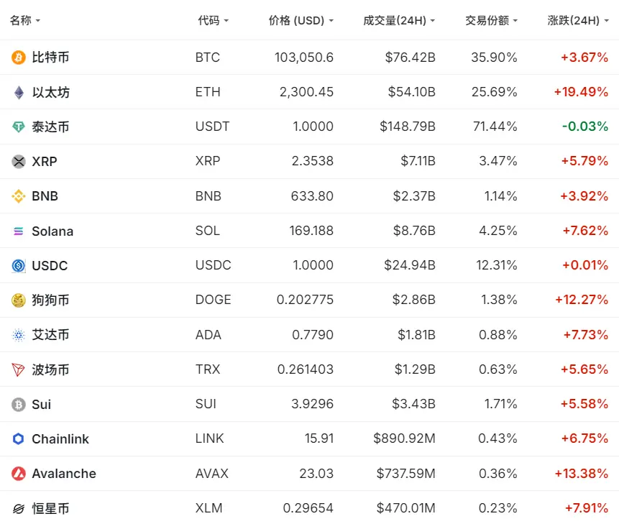Click the Chainlink blue hexagon icon

click(19, 439)
